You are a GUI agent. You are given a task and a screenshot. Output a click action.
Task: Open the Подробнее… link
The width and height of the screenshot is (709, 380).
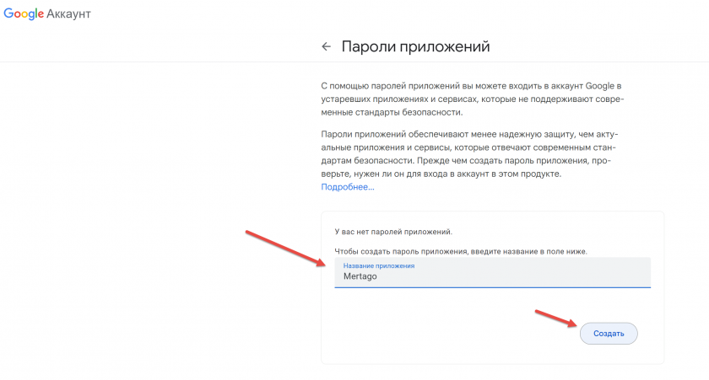347,186
